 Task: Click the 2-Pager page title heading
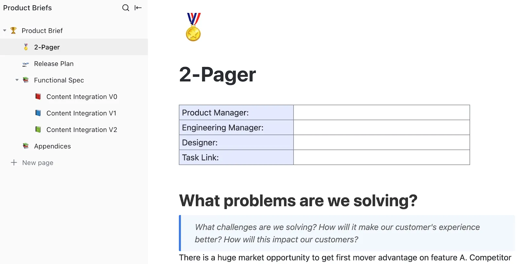218,75
